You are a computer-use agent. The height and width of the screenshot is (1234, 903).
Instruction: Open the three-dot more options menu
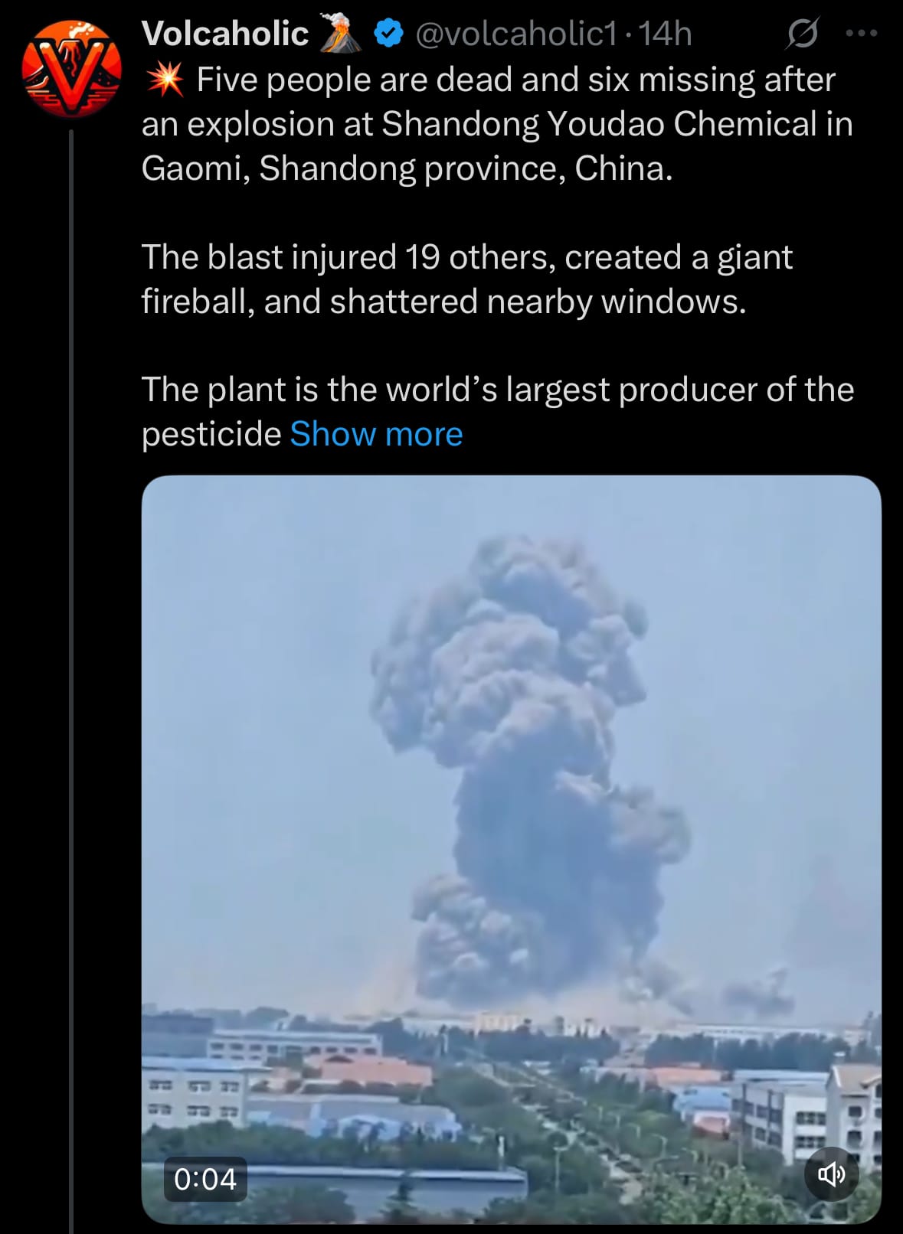point(862,34)
